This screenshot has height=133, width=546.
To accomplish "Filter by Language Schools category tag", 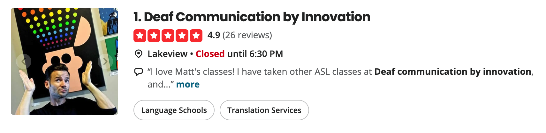I will point(174,110).
